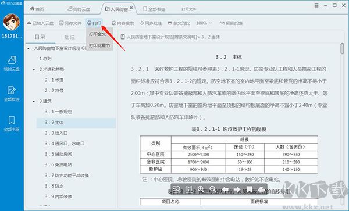
Task: Click the cloud upload icon in floating toolbar
Action: coord(262,189)
